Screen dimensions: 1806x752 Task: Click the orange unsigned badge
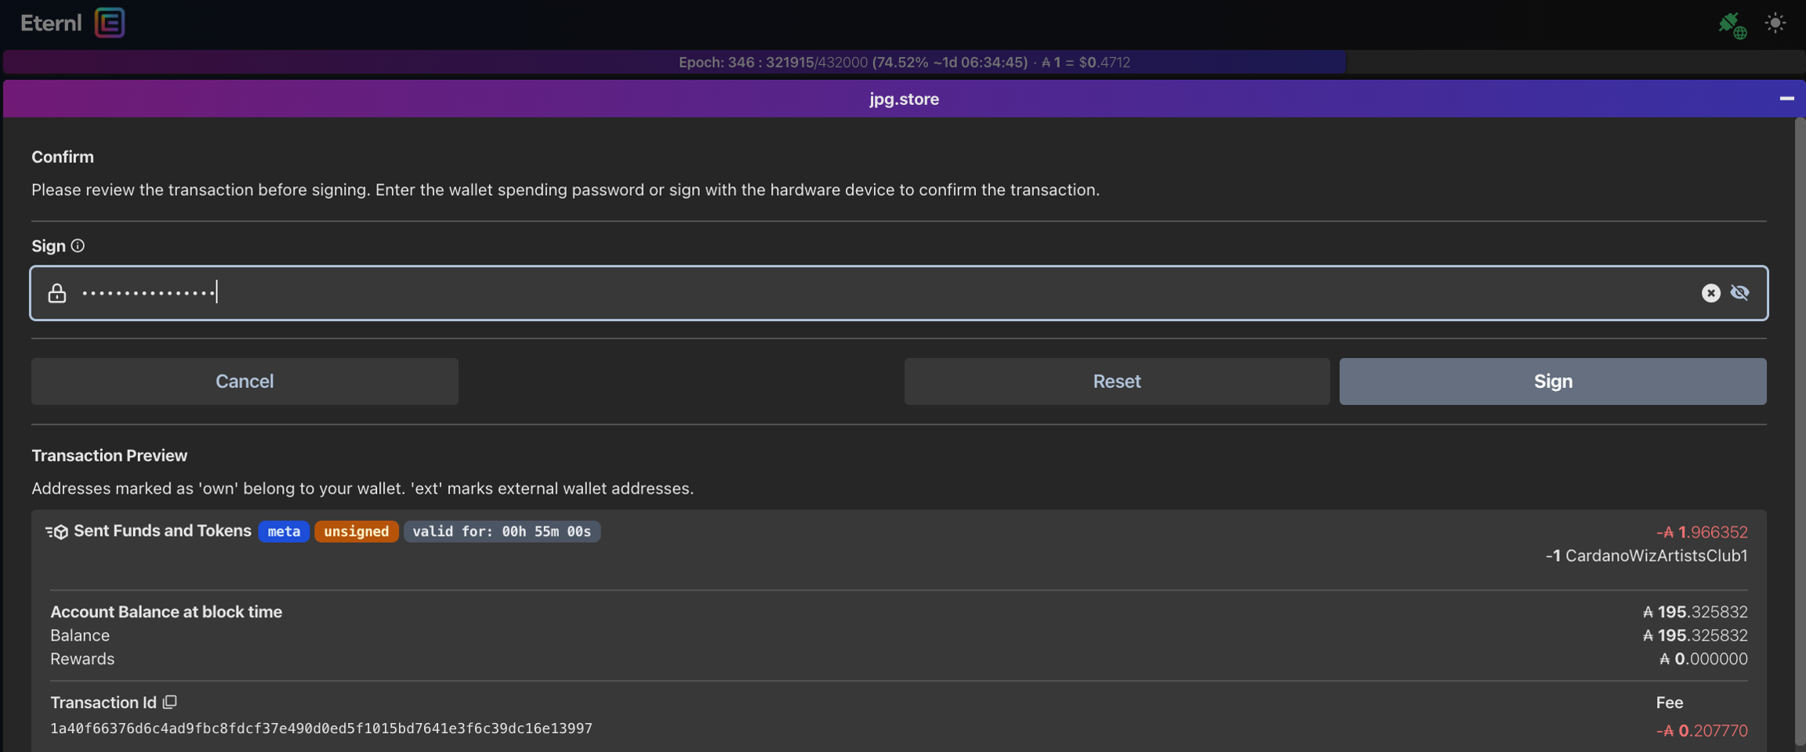pyautogui.click(x=356, y=532)
